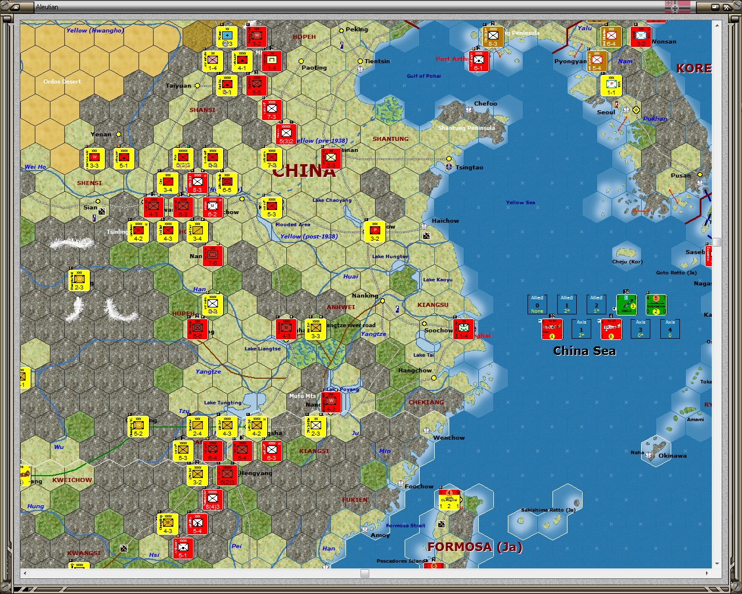This screenshot has height=594, width=742.
Task: Select the green Submarine counter
Action: point(656,305)
